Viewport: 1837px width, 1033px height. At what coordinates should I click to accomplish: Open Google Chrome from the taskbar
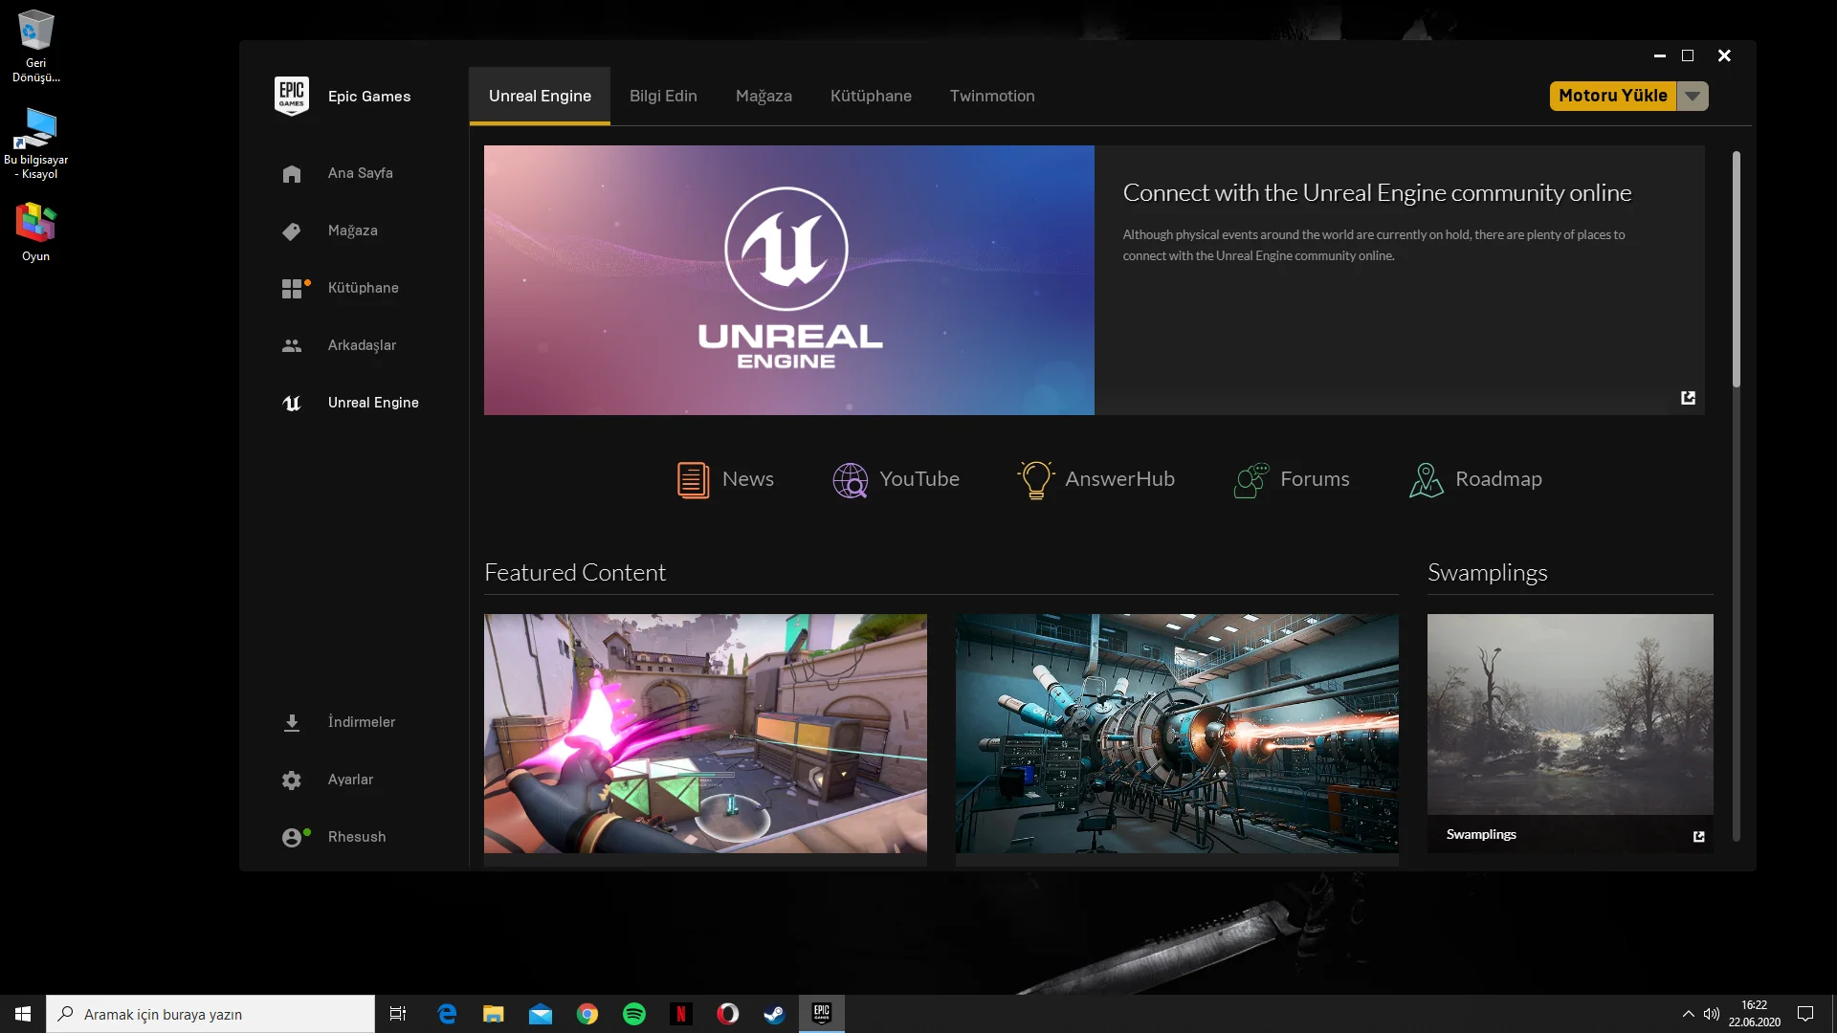click(x=587, y=1014)
